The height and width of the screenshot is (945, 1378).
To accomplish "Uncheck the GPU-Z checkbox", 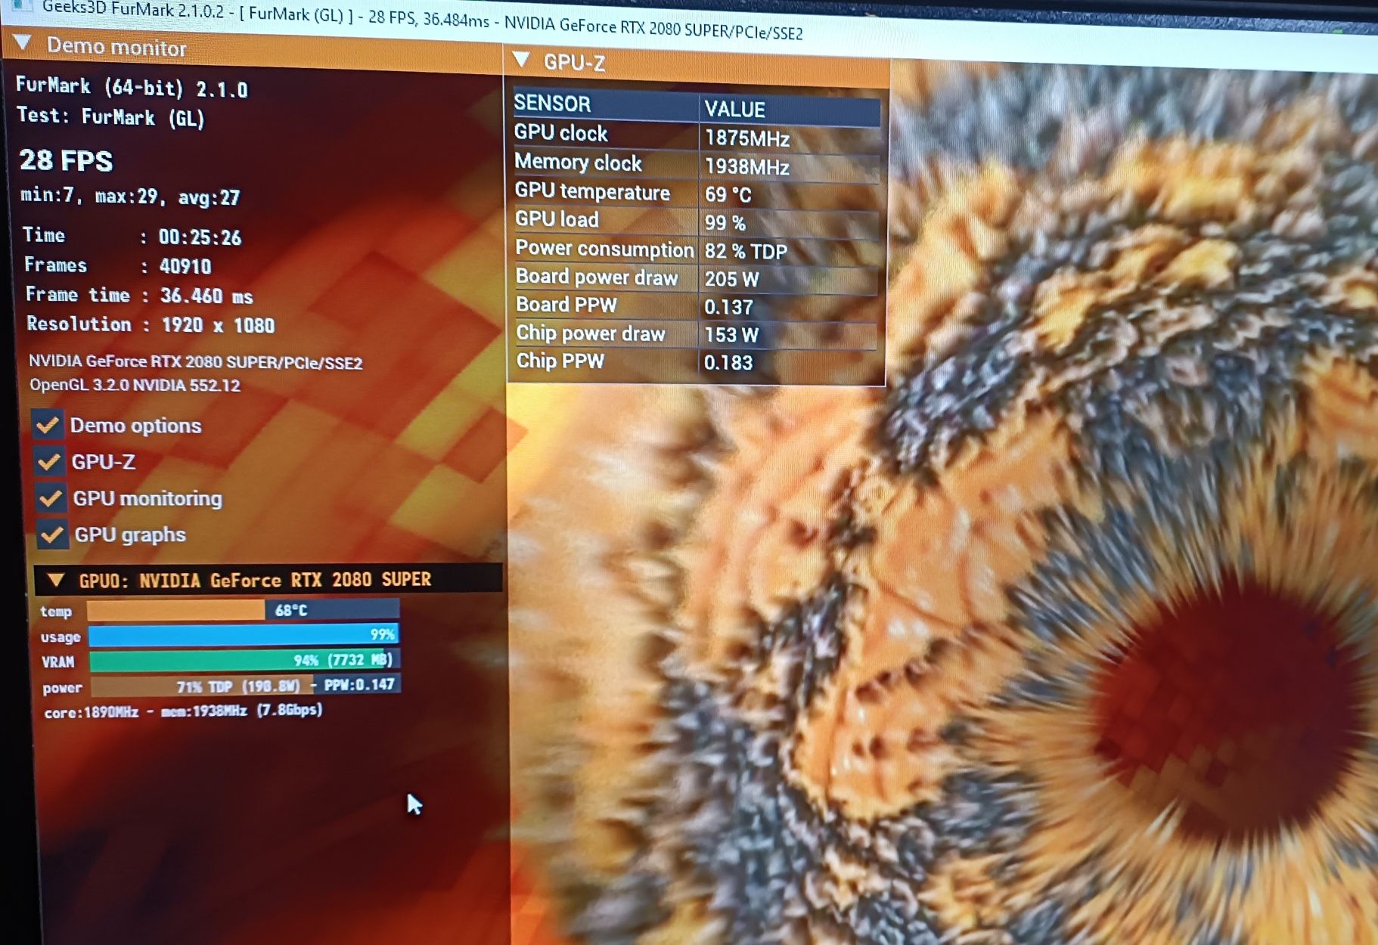I will point(50,461).
